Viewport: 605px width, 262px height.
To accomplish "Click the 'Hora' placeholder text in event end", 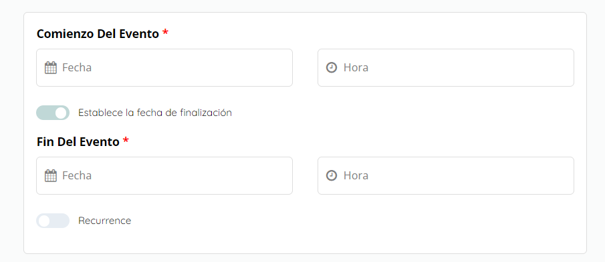I will tap(356, 176).
